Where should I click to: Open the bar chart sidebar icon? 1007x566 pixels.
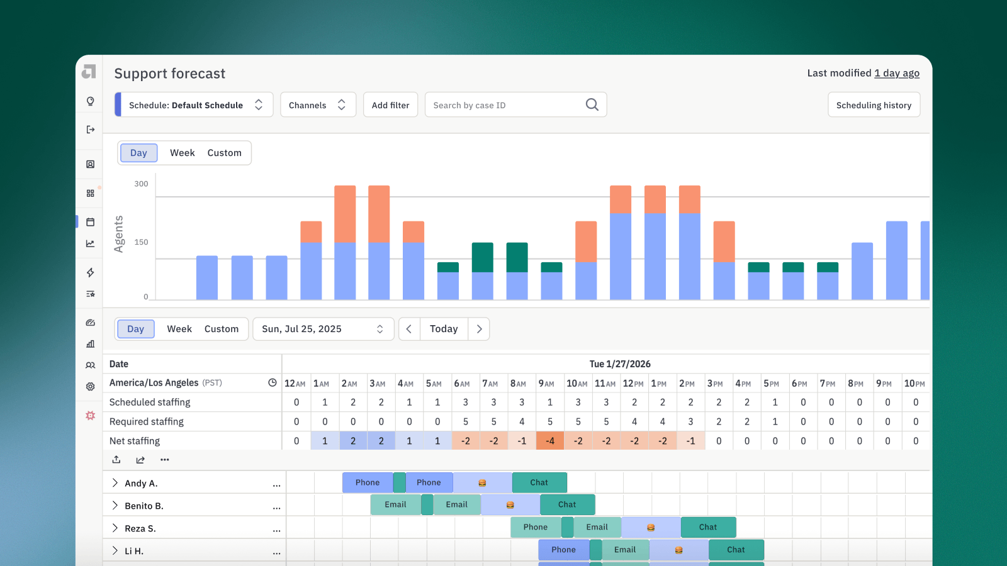(x=91, y=344)
